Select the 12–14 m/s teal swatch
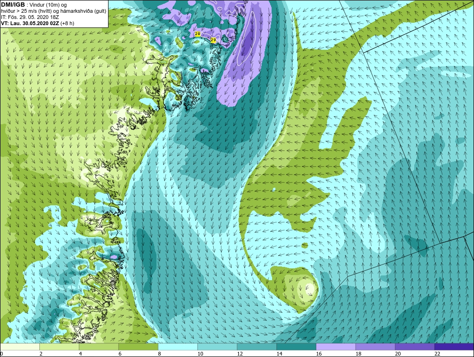The image size is (474, 357). tap(256, 347)
